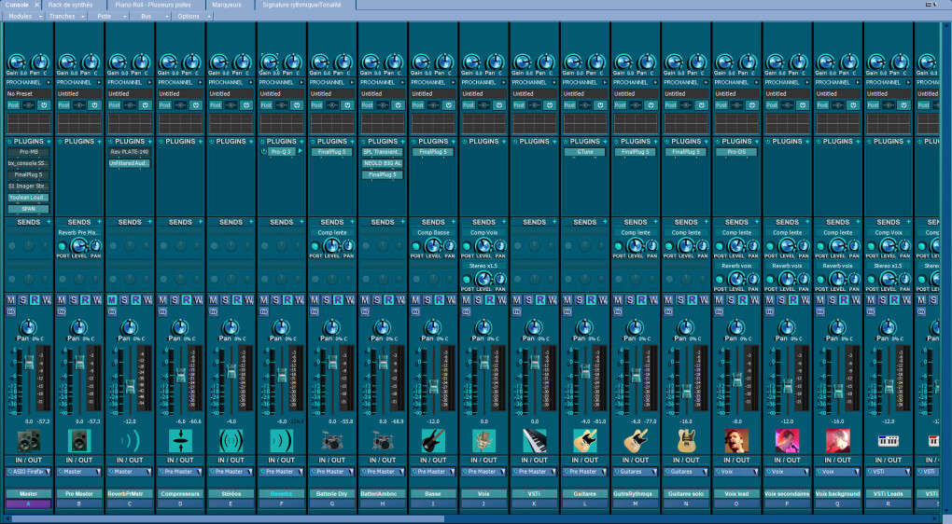Screen dimensions: 952x524
Task: Expand ProChannel arrow on the Master strip
Action: 49,82
